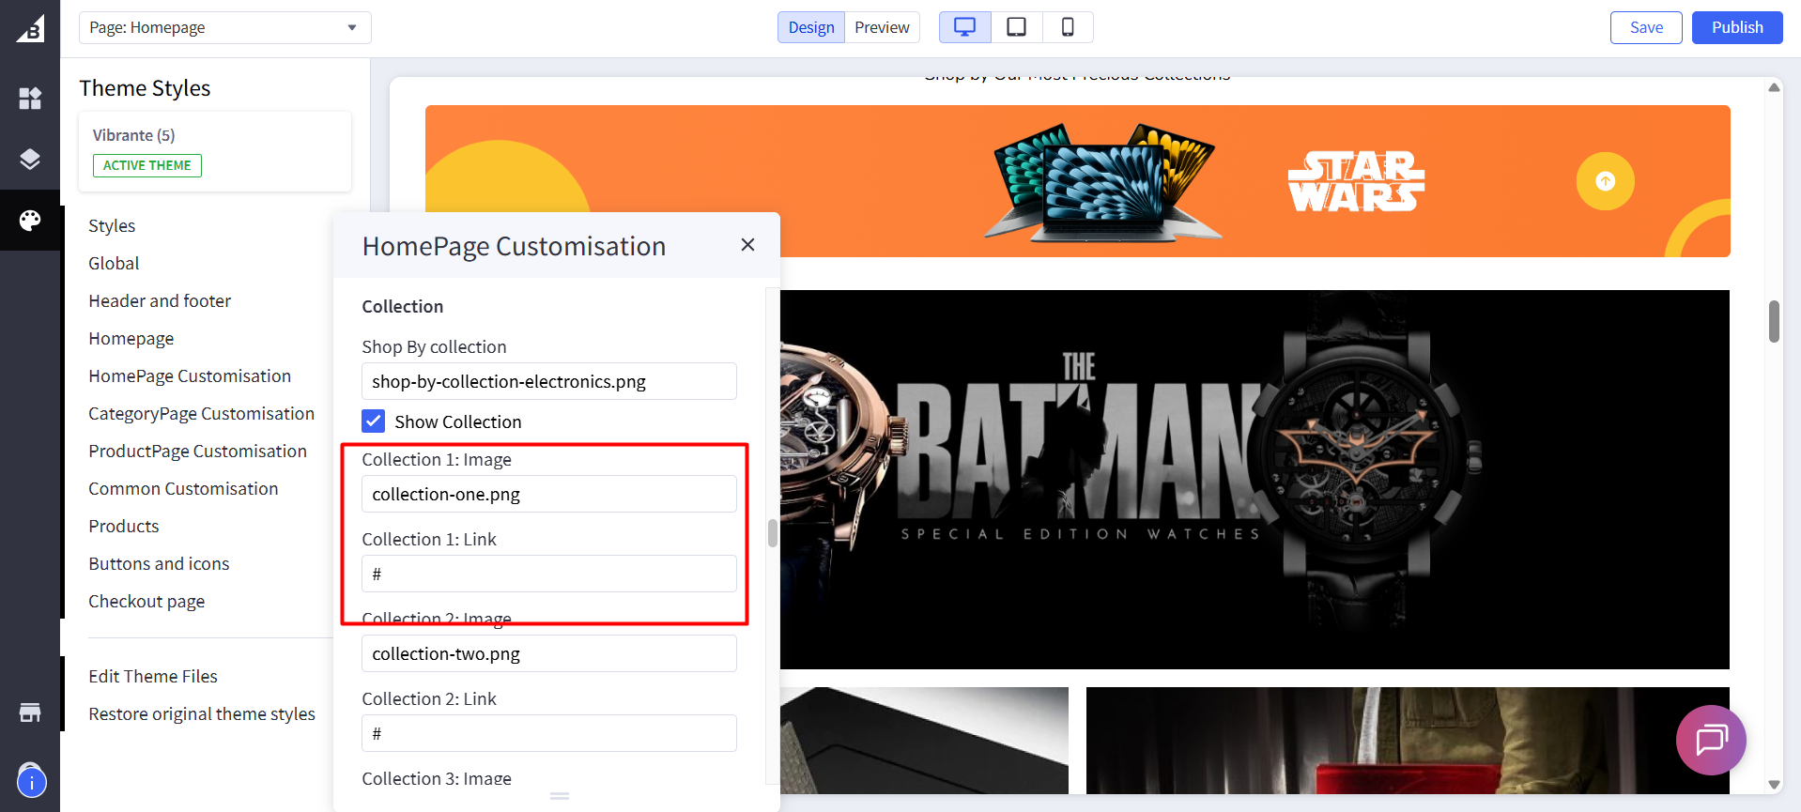Click the Vibrante active theme card
Viewport: 1801px width, 812px height.
215,151
